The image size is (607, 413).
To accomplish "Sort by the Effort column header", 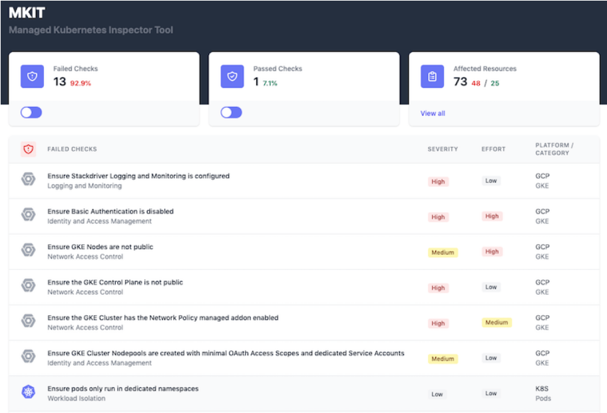I will click(494, 150).
